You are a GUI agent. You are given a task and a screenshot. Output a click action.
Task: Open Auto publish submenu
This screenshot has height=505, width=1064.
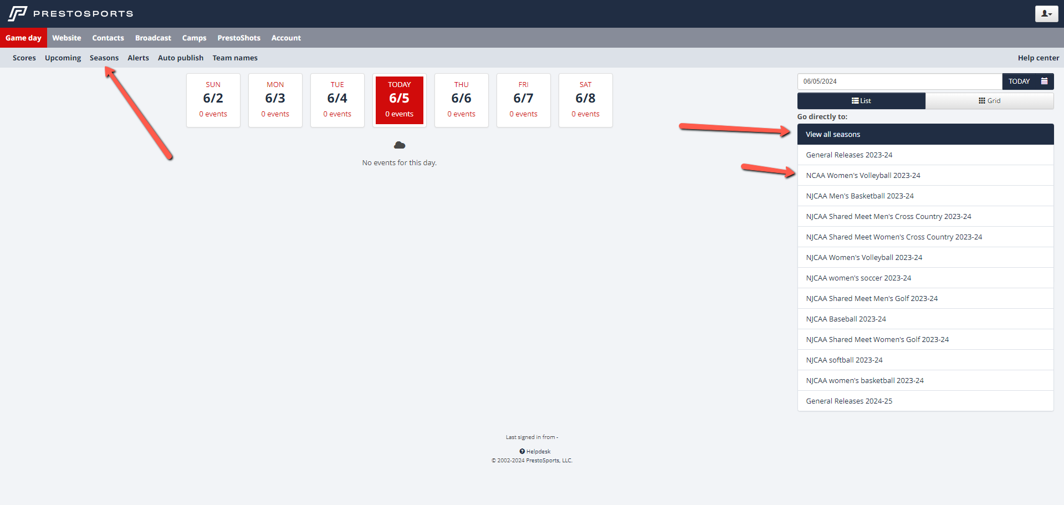(x=181, y=58)
